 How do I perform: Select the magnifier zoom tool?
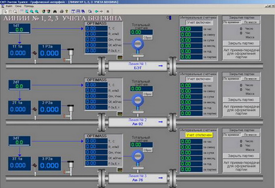(15, 12)
